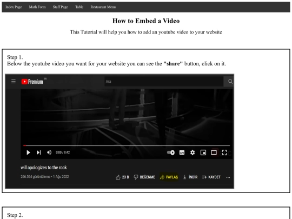
Task: Toggle the autoplay switch
Action: tap(170, 152)
